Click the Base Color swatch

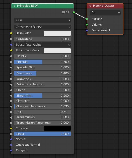pos(57,33)
